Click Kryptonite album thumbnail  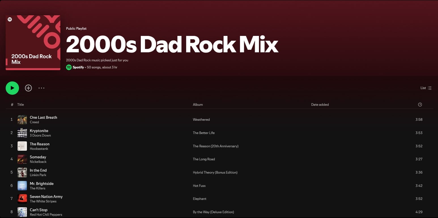tap(22, 133)
